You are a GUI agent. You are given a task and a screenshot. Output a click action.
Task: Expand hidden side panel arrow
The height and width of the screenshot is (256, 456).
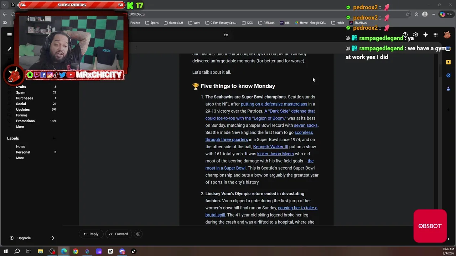click(448, 239)
